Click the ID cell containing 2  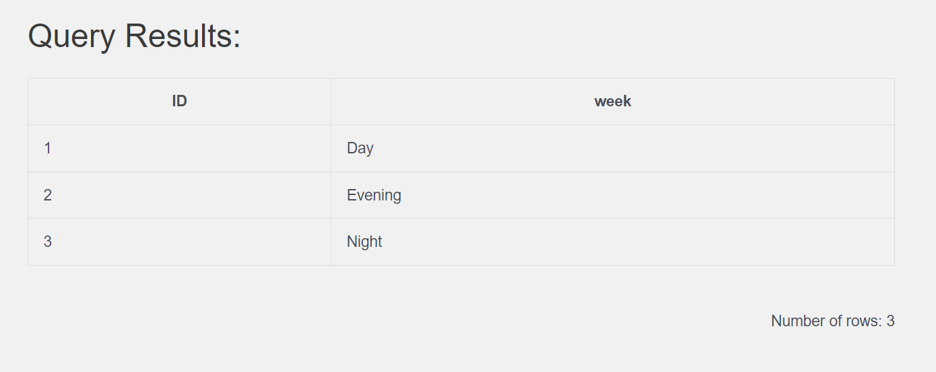pyautogui.click(x=179, y=195)
